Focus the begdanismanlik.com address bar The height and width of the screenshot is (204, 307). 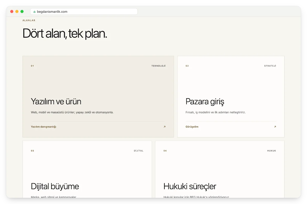tap(84, 11)
